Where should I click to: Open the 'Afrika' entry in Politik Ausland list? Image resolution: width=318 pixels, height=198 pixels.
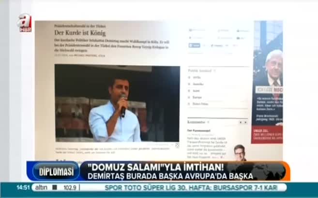(x=197, y=77)
